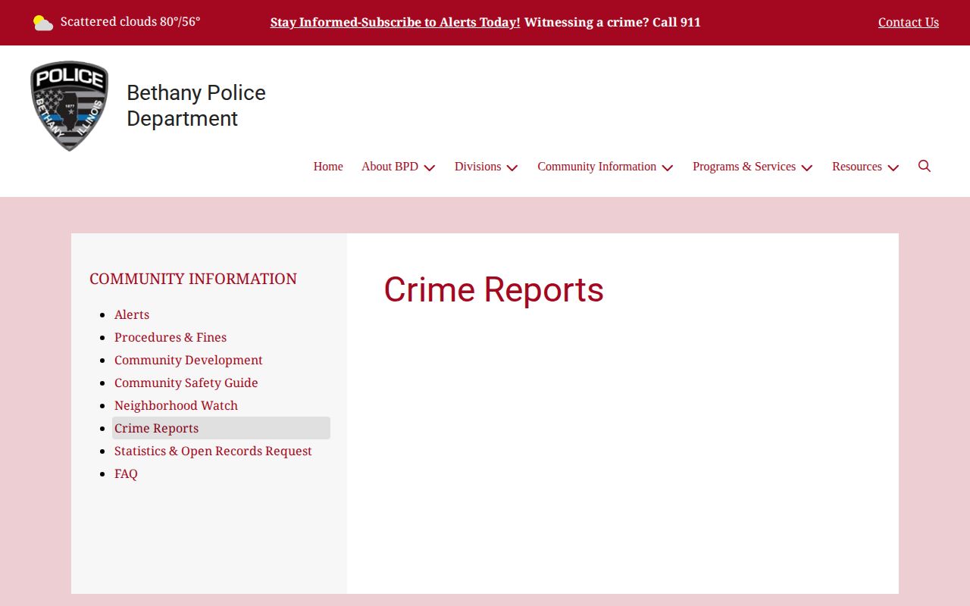The height and width of the screenshot is (606, 970).
Task: Expand the About BPD dropdown chevron
Action: [x=430, y=167]
